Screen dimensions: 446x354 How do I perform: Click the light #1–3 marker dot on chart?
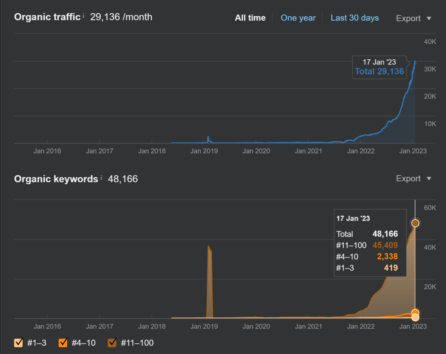coord(415,317)
